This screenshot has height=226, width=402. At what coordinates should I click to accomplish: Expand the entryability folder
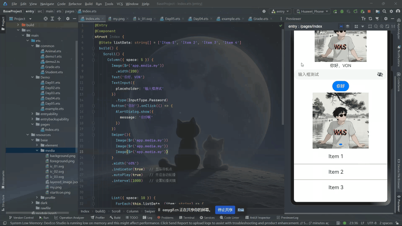tap(32, 114)
